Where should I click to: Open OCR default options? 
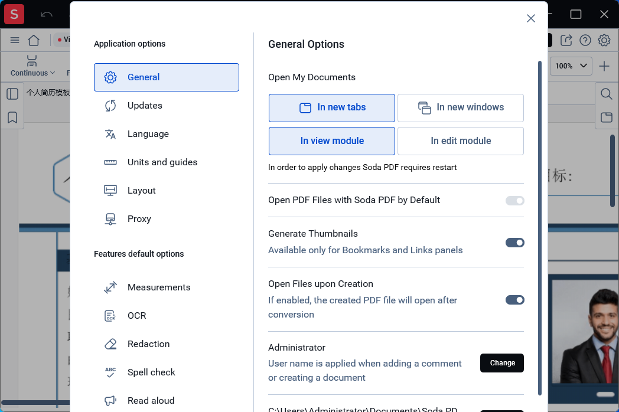[x=166, y=316]
